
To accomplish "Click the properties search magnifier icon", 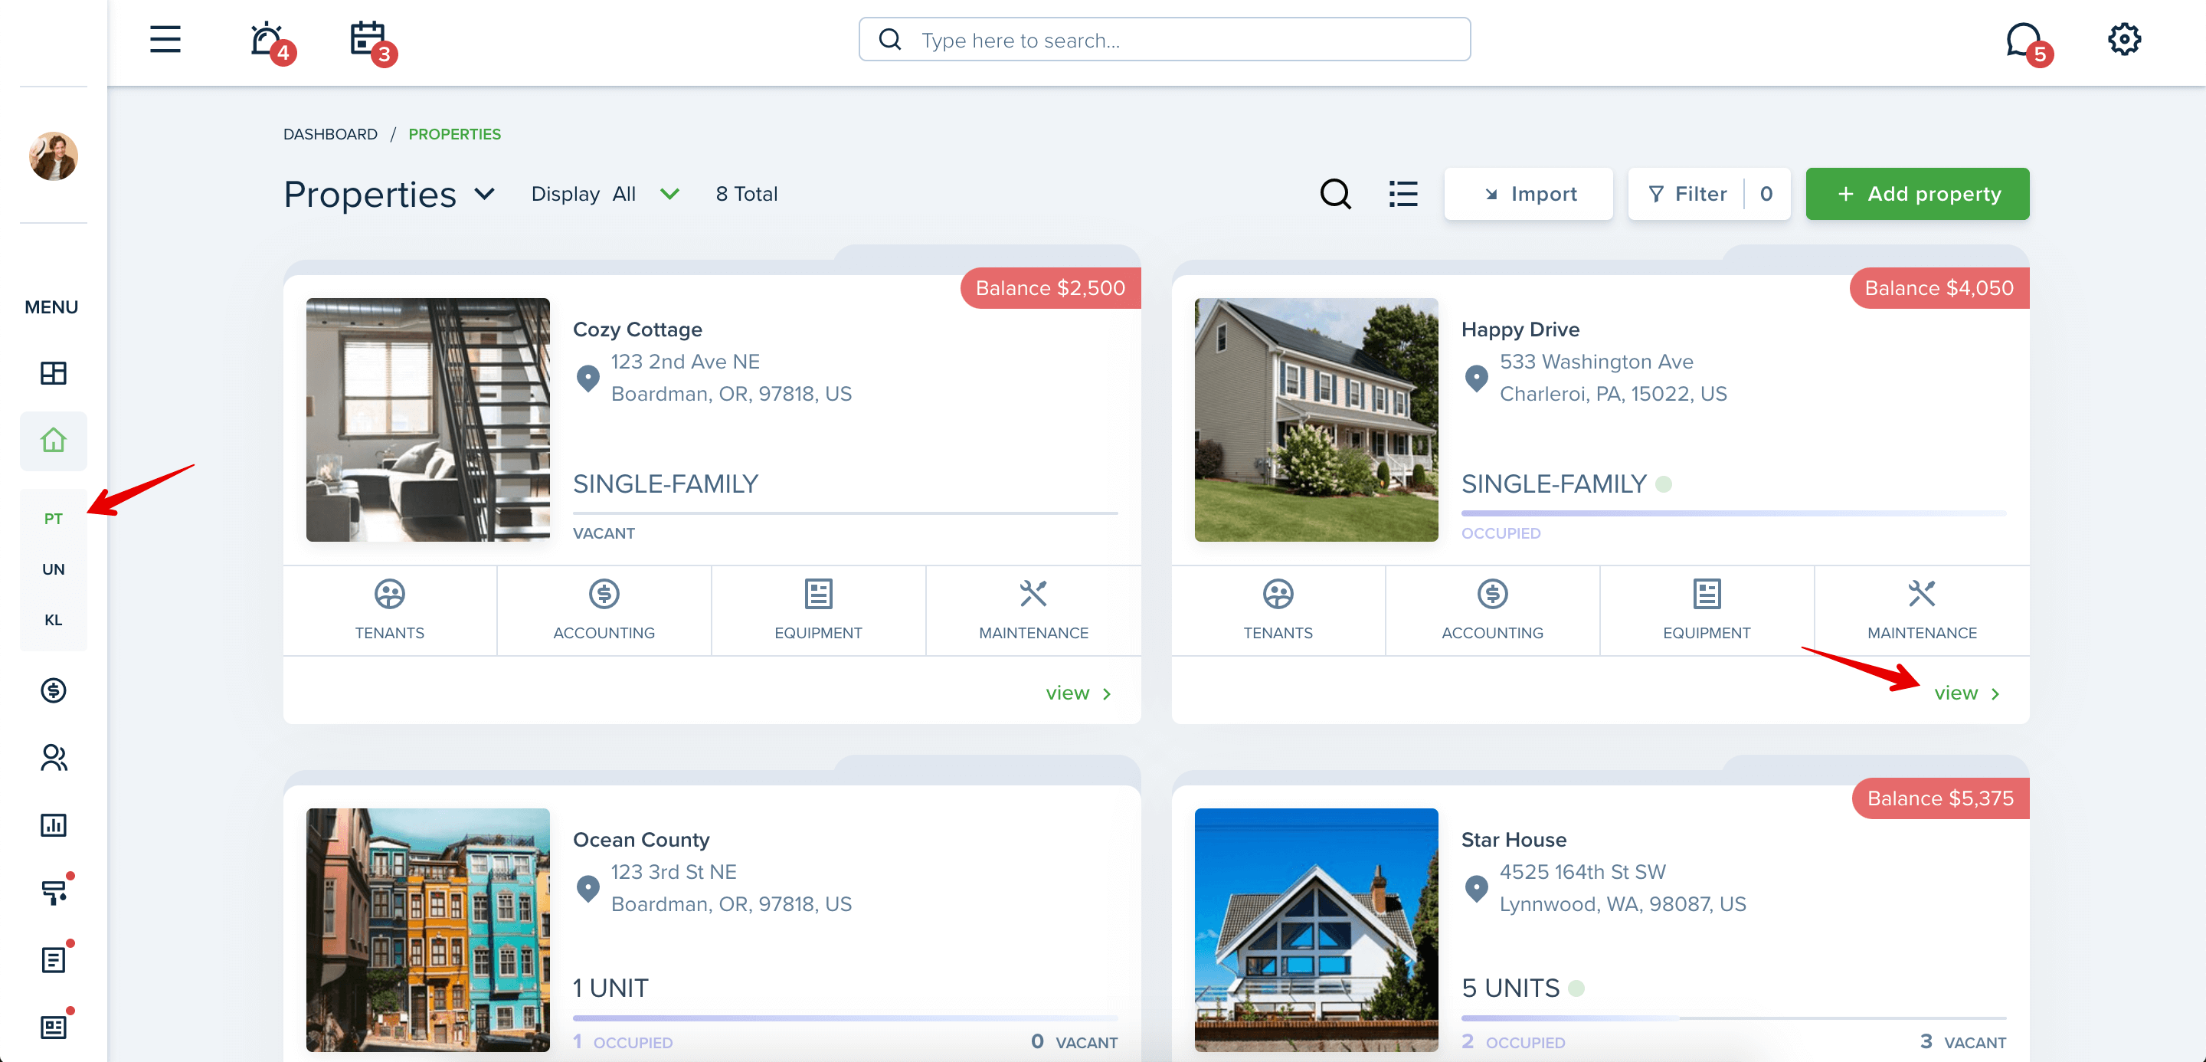I will [1335, 195].
